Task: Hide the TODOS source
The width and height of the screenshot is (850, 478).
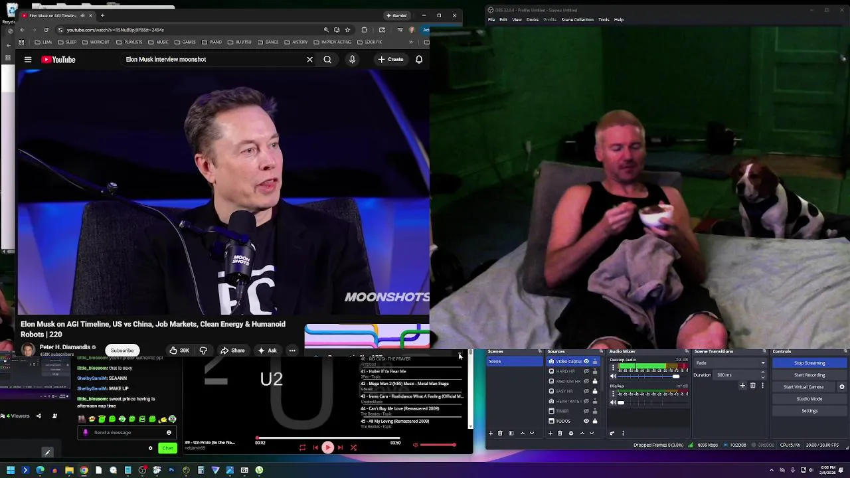Action: pyautogui.click(x=586, y=421)
